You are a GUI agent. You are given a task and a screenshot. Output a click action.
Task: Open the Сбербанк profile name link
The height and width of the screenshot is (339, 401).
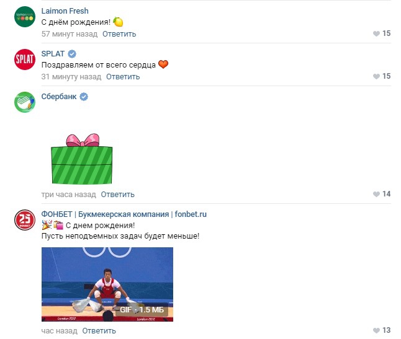[59, 97]
